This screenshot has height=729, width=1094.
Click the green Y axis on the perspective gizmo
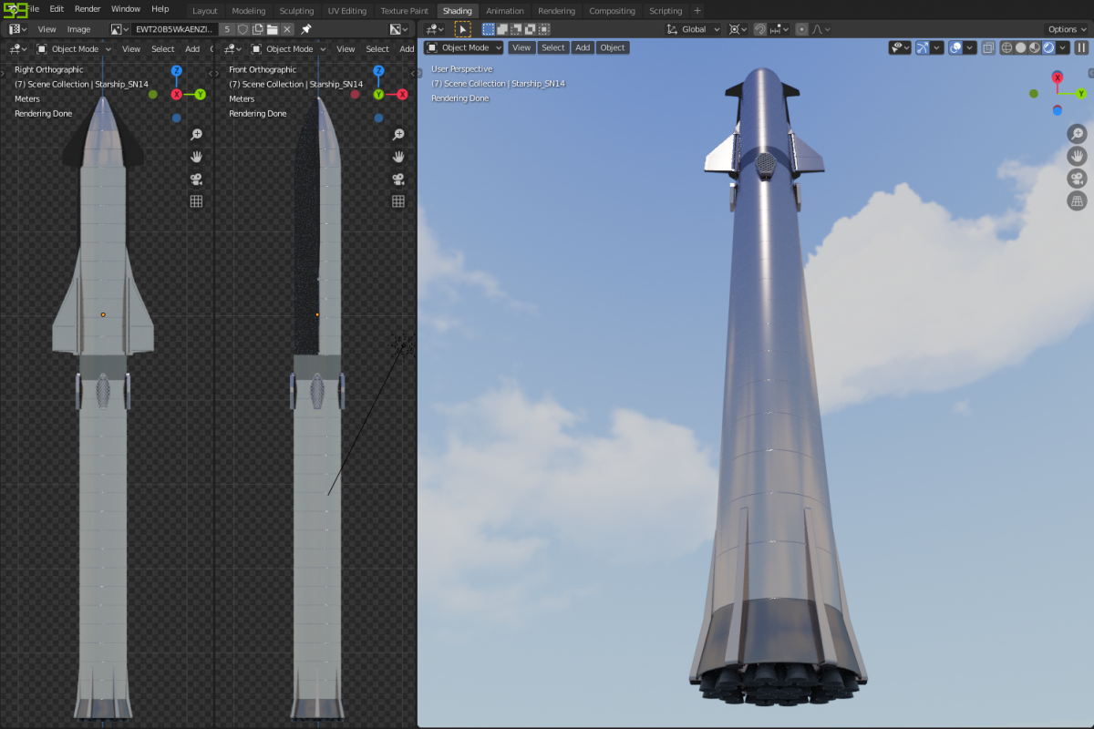pyautogui.click(x=1081, y=93)
